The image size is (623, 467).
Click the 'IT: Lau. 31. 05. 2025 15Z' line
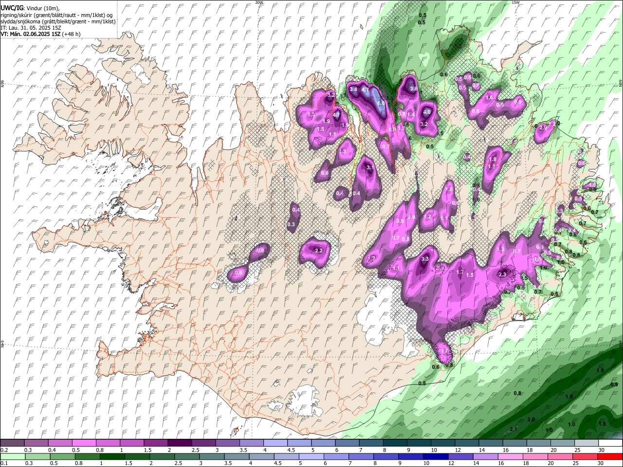click(31, 28)
